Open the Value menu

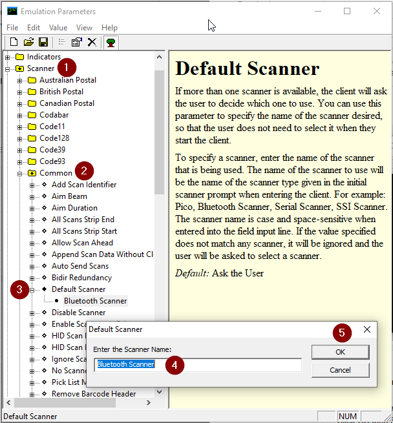(58, 28)
